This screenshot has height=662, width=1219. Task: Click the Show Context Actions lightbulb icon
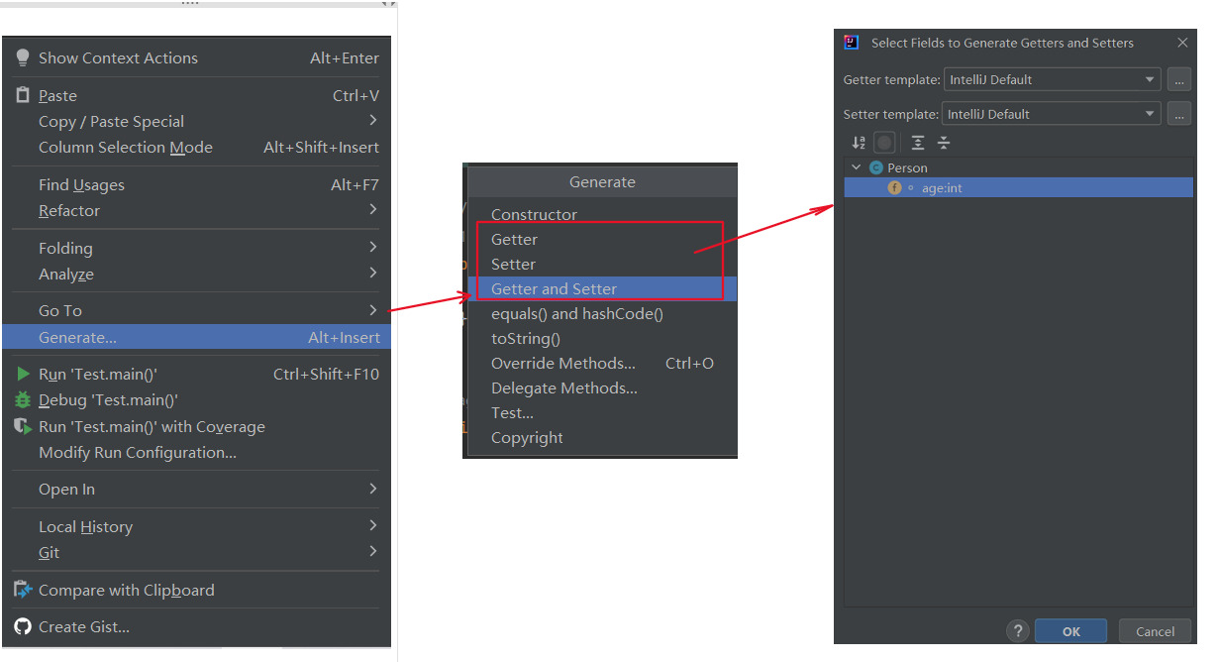tap(23, 58)
